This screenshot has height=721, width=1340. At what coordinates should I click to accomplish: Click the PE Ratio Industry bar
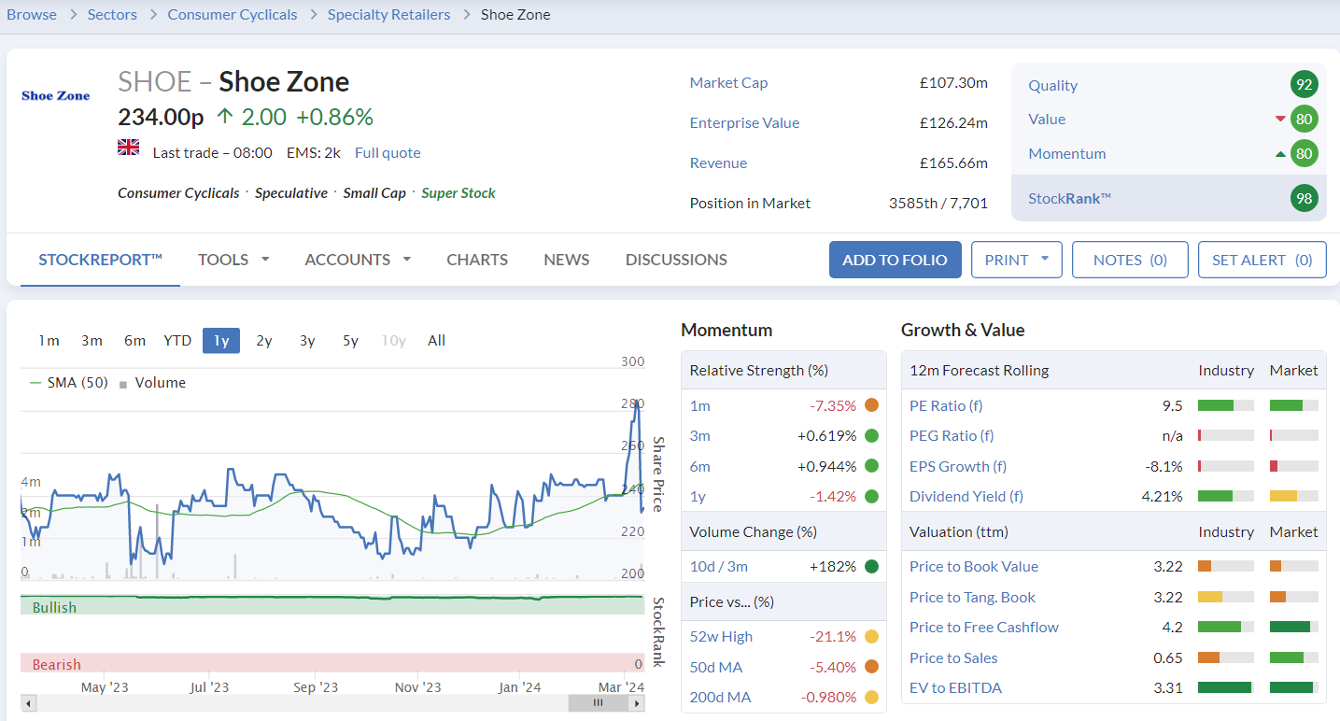pos(1226,405)
